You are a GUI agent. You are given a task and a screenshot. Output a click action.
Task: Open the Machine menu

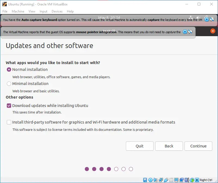pos(18,11)
